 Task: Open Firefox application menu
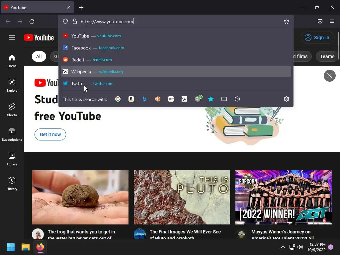pos(332,21)
